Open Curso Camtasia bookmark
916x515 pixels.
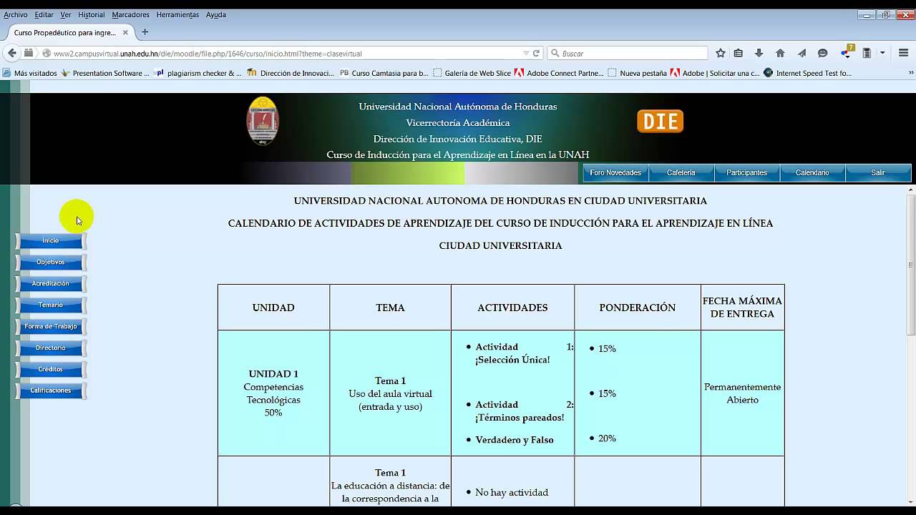(384, 73)
